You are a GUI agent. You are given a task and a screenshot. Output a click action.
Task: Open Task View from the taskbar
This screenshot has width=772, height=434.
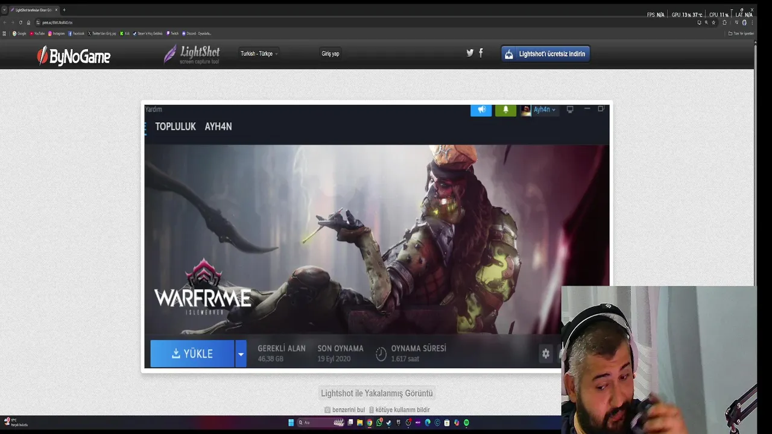pyautogui.click(x=350, y=423)
